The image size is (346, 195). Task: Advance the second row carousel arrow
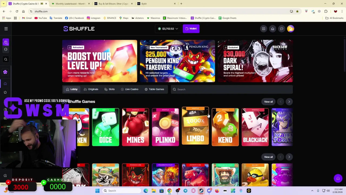pyautogui.click(x=289, y=157)
